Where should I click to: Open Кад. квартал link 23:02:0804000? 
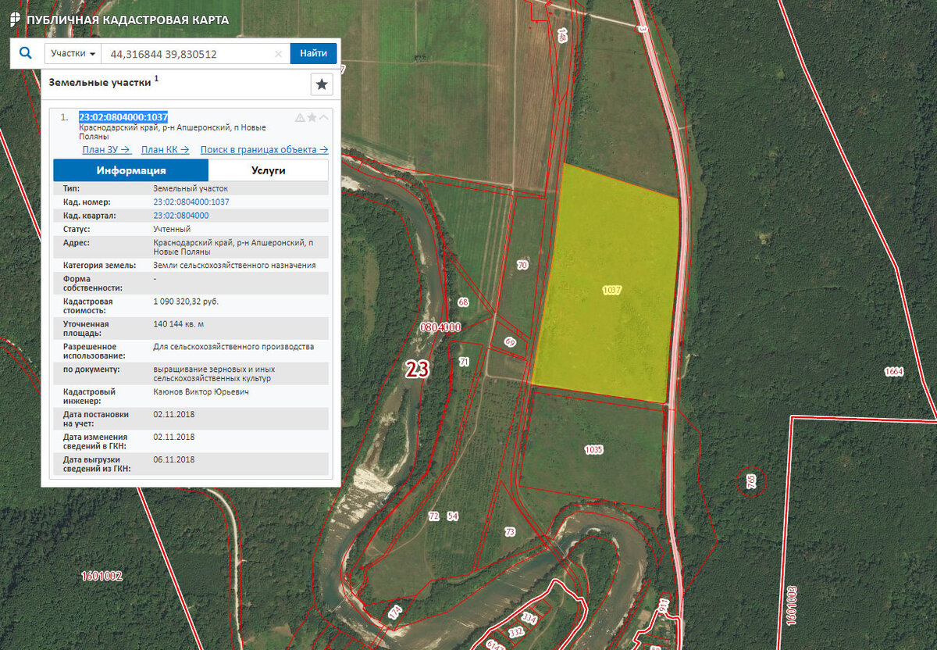click(181, 215)
